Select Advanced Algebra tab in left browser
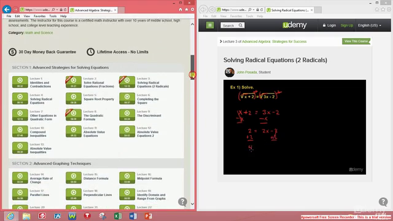This screenshot has width=393, height=221. pos(93,10)
